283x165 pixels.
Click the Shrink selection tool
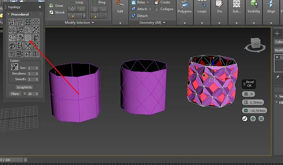click(57, 12)
